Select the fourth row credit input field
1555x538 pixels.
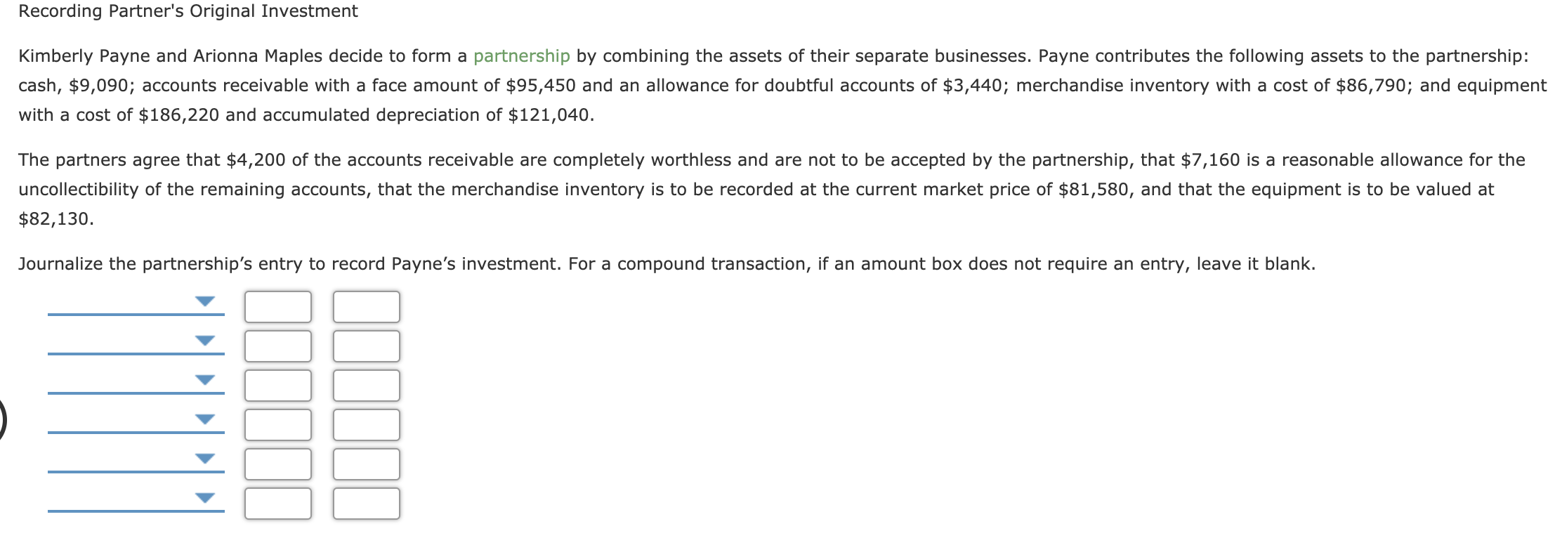point(365,424)
